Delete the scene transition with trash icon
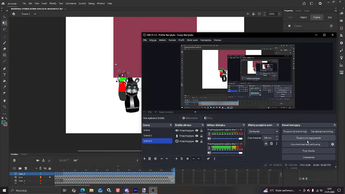The width and height of the screenshot is (345, 194). tap(271, 144)
